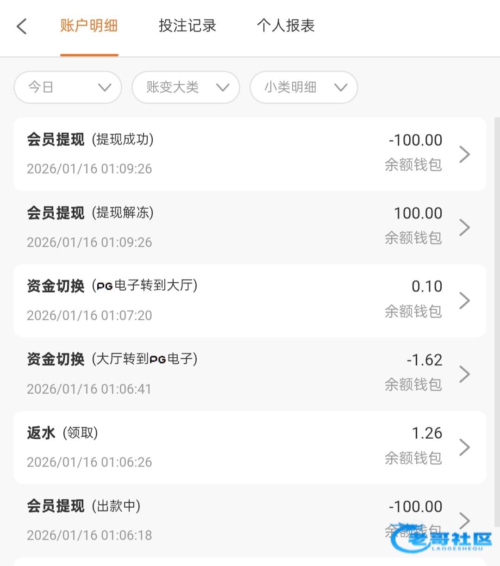Expand the 今日 date filter dropdown
500x566 pixels.
coord(68,87)
